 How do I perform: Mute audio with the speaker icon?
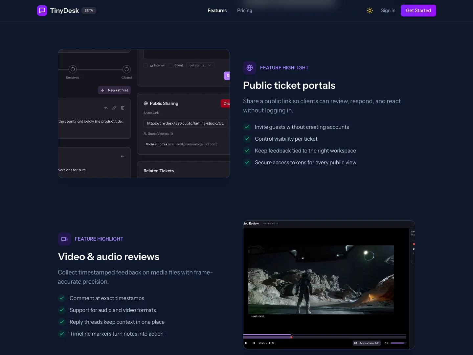point(386,343)
